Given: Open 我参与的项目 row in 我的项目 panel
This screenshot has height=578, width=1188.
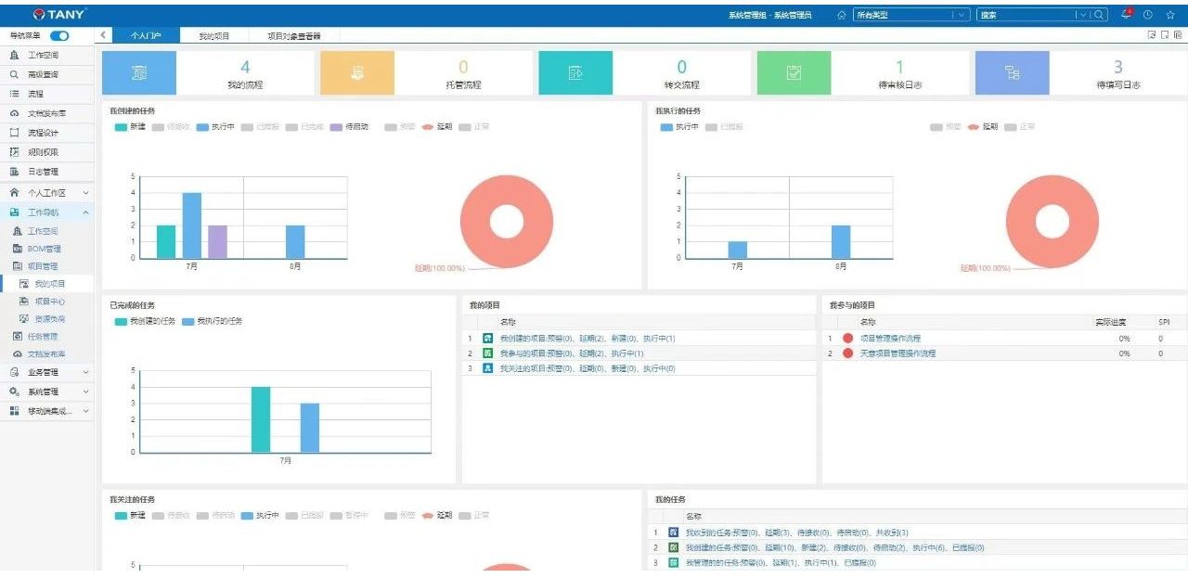Looking at the screenshot, I should click(572, 353).
